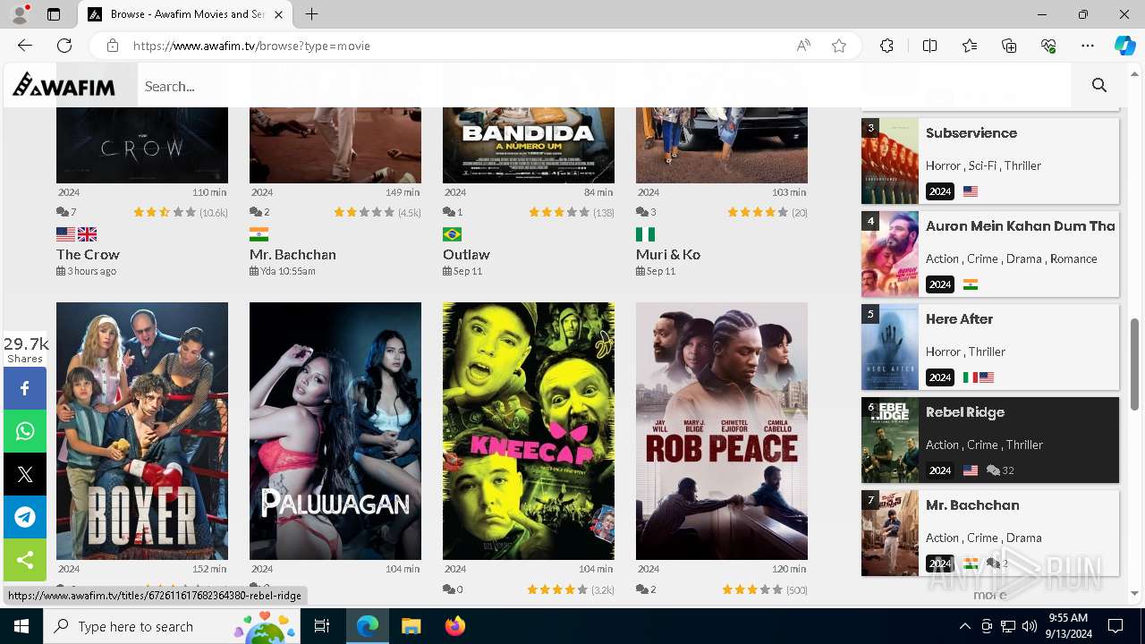Open Here After in sidebar list

(x=960, y=319)
